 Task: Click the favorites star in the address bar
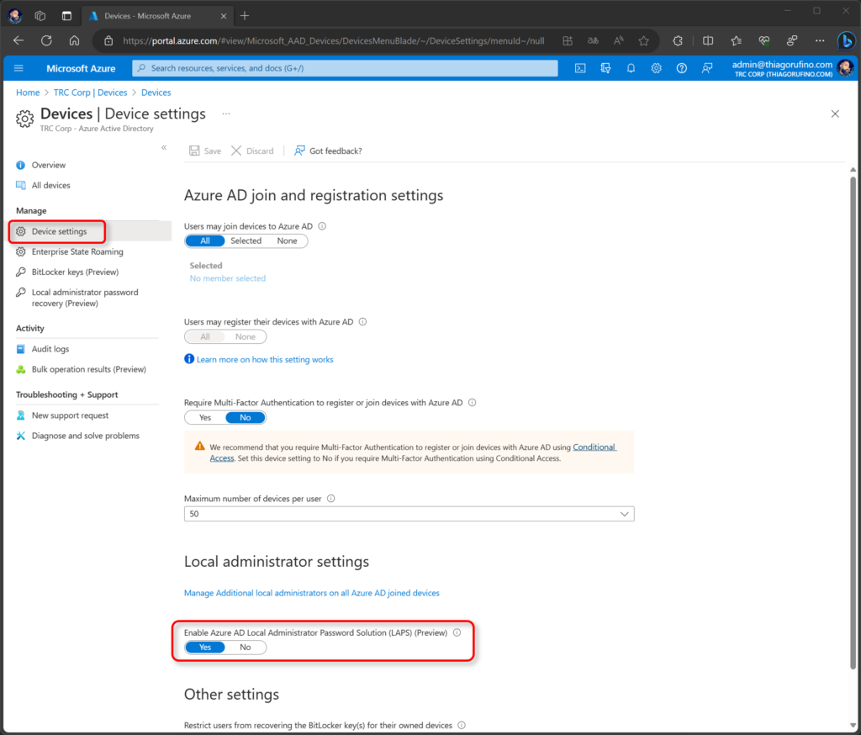[643, 40]
